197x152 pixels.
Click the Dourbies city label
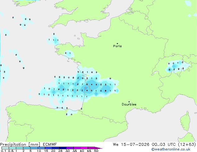click(129, 104)
